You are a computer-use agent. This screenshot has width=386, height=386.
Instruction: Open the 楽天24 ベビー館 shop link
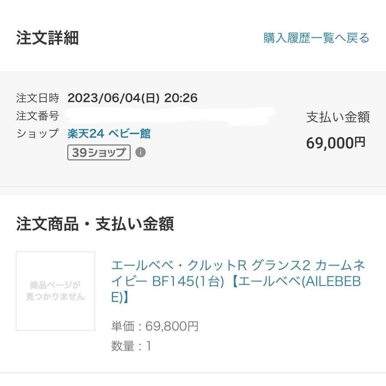pyautogui.click(x=109, y=134)
